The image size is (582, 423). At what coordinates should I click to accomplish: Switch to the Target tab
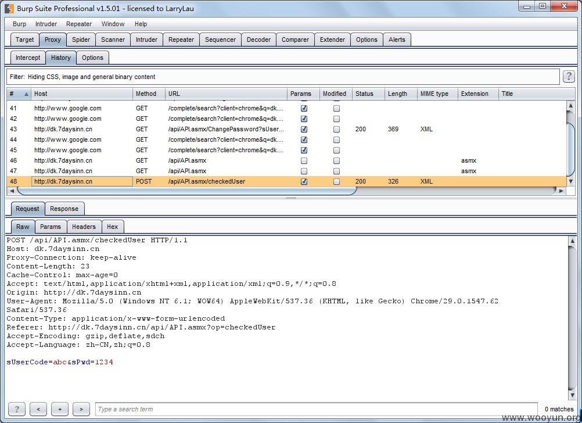coord(24,40)
